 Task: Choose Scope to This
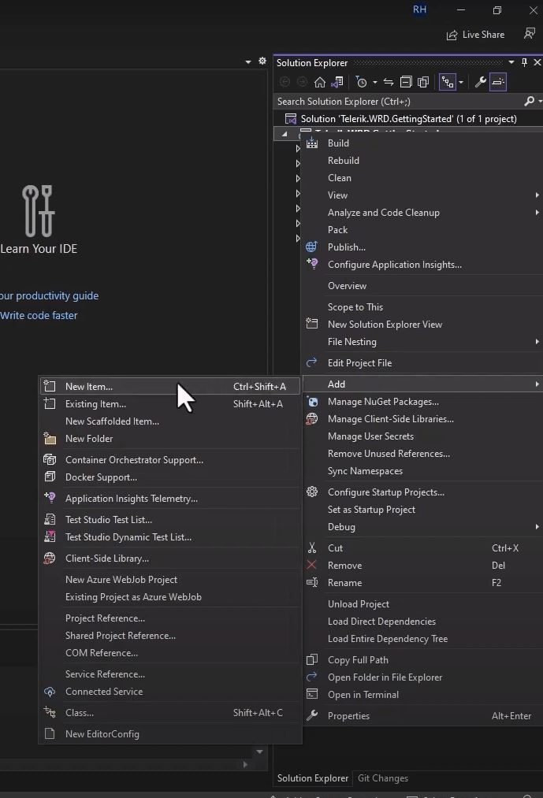(422, 307)
